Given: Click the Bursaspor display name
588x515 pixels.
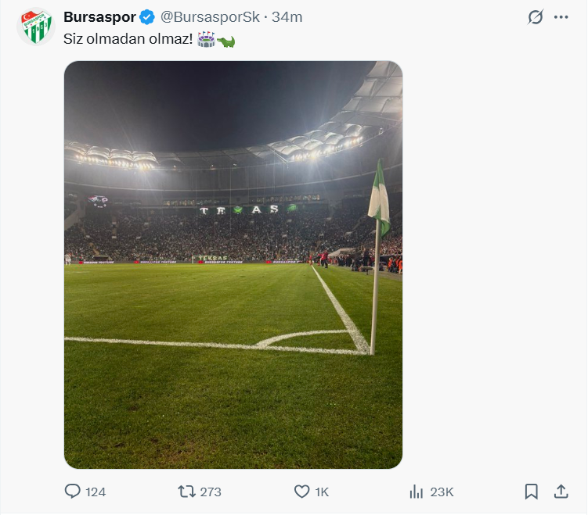Looking at the screenshot, I should click(x=99, y=17).
